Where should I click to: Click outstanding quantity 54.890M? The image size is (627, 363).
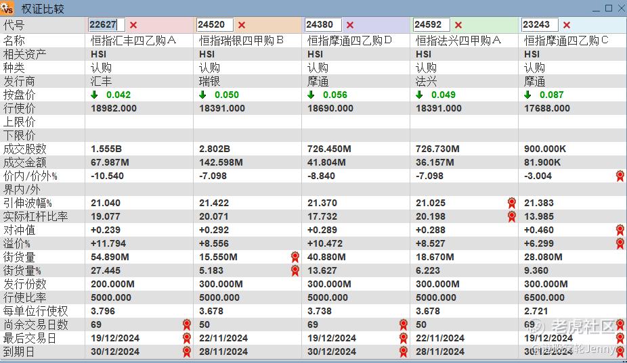click(x=110, y=257)
